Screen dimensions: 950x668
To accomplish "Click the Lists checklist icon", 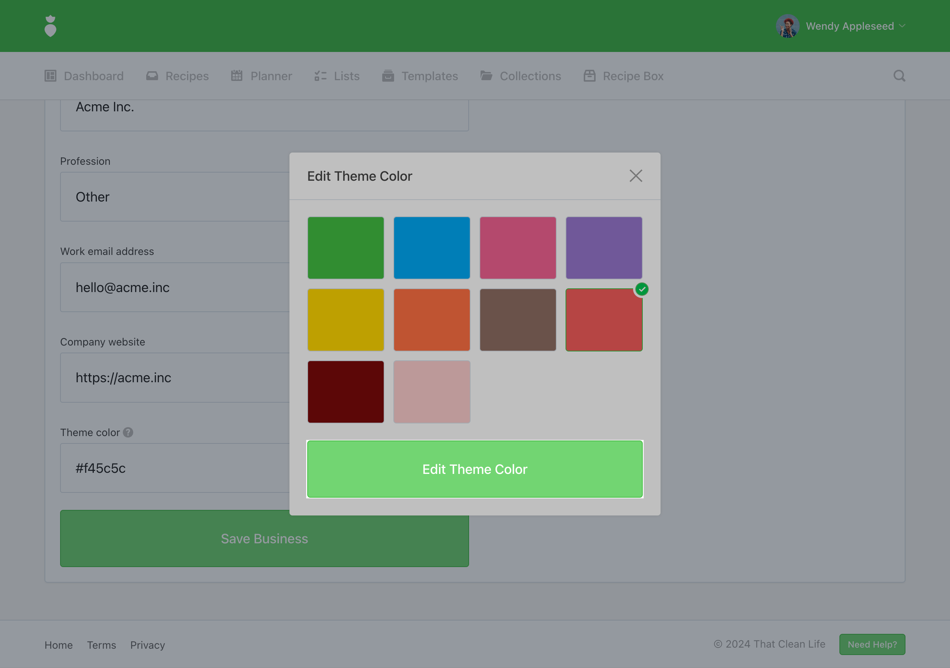I will point(320,76).
